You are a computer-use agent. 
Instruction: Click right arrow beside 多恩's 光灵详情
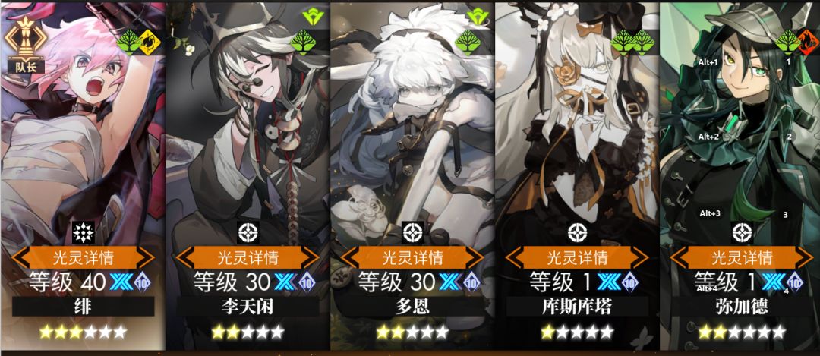tap(476, 257)
